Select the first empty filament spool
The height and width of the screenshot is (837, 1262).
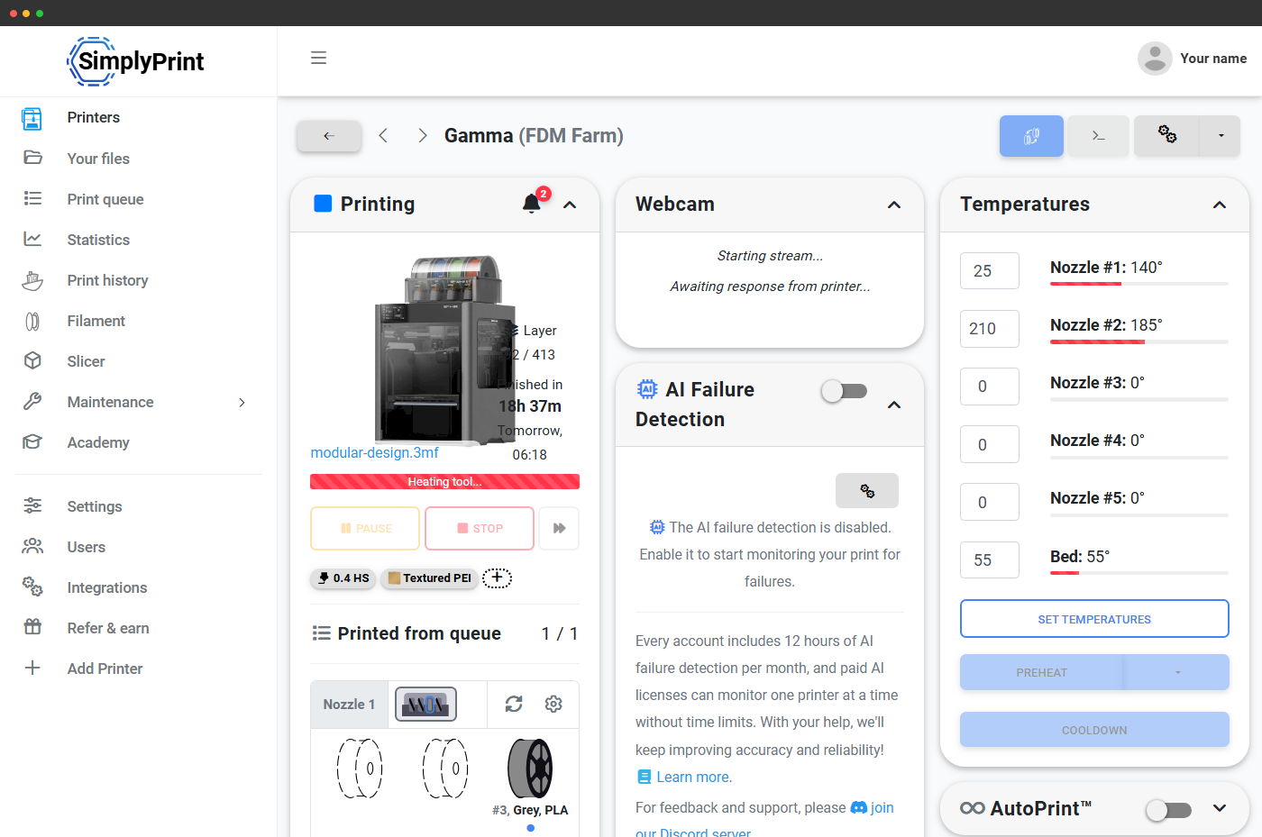[x=360, y=769]
